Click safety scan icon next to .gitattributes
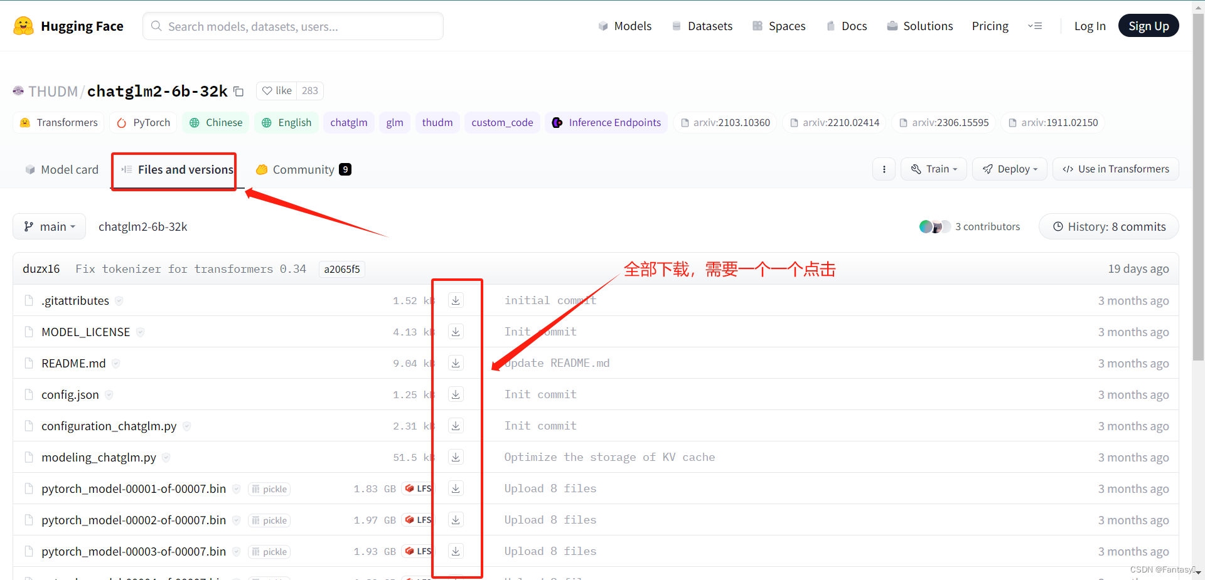Image resolution: width=1205 pixels, height=580 pixels. coord(119,301)
